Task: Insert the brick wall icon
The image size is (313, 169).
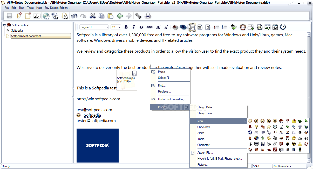Action: 281,144
